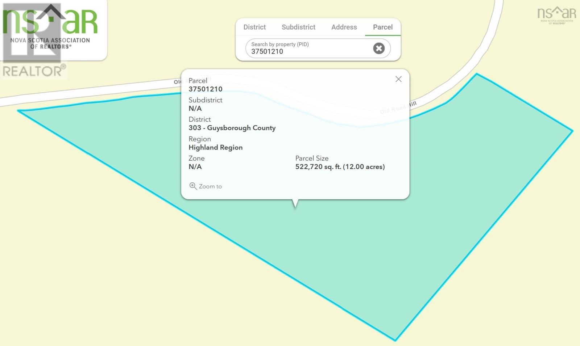Open the Subdistrict search tab
The image size is (580, 346).
tap(298, 27)
